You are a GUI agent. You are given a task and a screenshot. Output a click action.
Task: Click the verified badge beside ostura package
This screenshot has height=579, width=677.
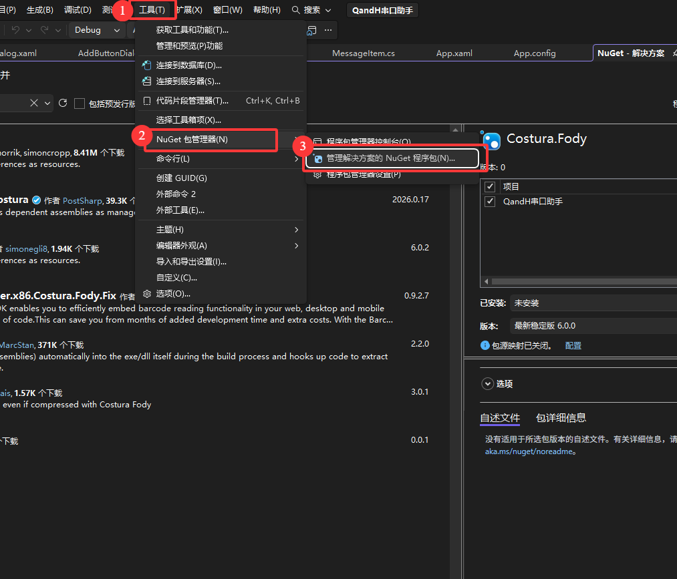click(x=37, y=200)
